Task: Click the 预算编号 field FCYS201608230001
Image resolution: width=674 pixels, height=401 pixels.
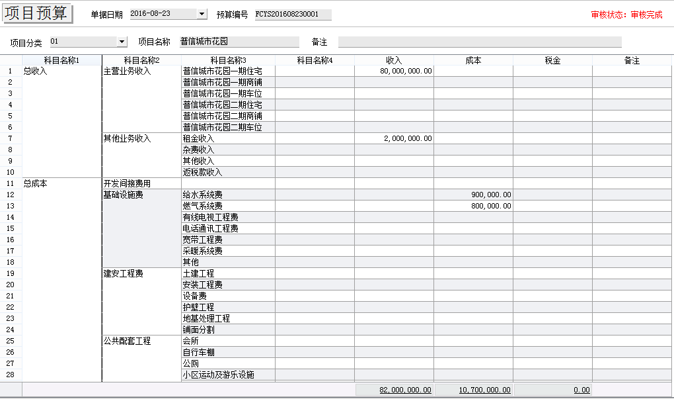Action: click(x=293, y=14)
